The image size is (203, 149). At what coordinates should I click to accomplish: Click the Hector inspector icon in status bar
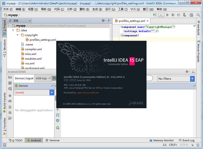tap(198, 145)
